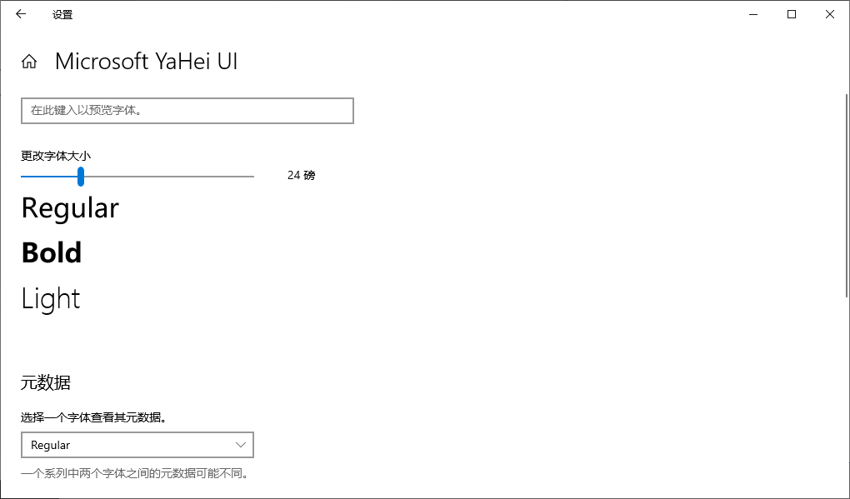This screenshot has height=499, width=850.
Task: Select the Light font face preview
Action: 50,298
